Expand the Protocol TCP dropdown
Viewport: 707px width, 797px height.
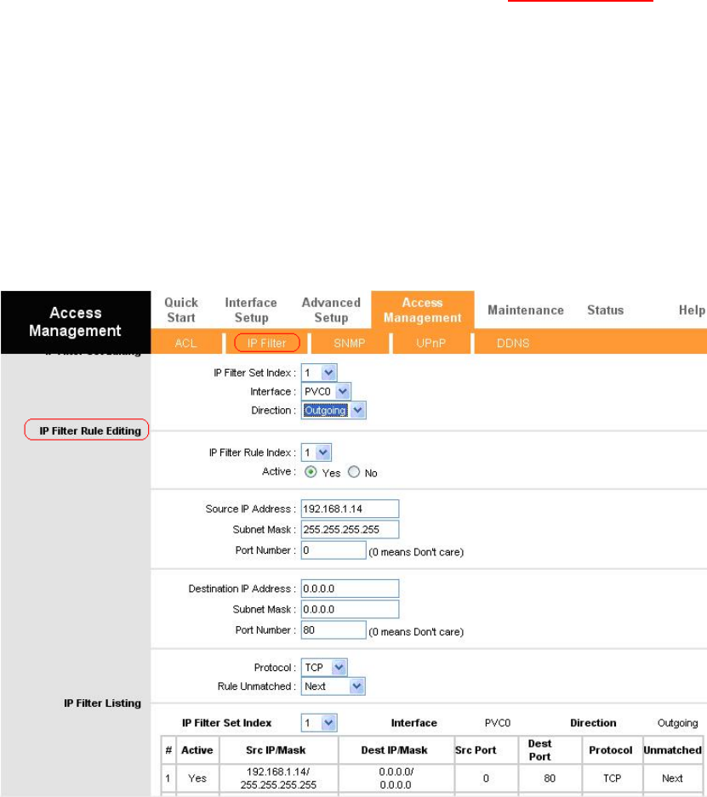(324, 668)
